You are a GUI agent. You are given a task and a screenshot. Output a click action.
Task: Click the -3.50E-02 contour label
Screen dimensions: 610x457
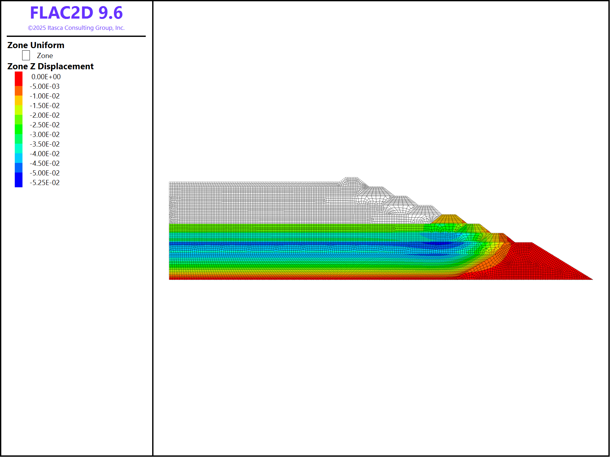tap(45, 144)
